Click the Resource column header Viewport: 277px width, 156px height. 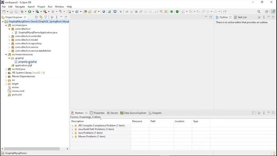pyautogui.click(x=137, y=121)
